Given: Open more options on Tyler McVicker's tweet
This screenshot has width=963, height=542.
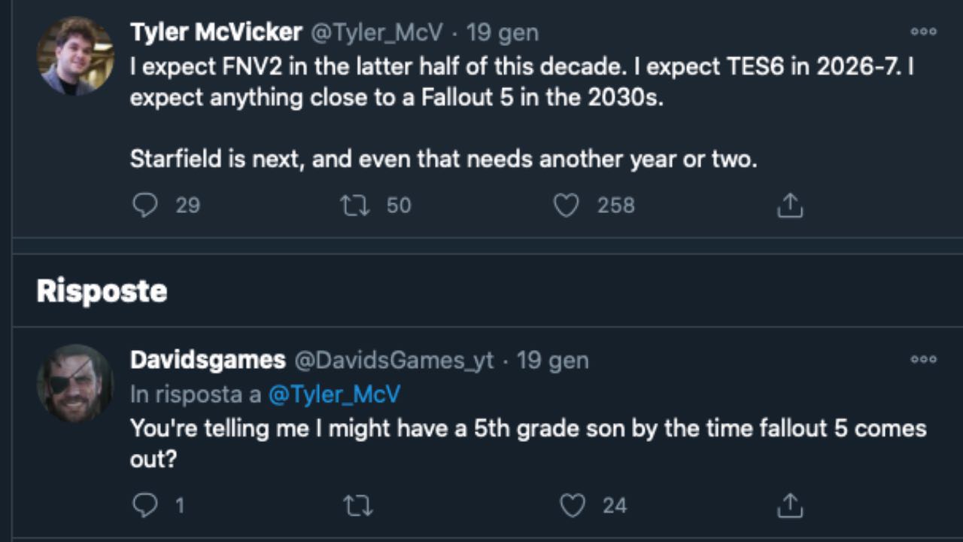Looking at the screenshot, I should 923,32.
